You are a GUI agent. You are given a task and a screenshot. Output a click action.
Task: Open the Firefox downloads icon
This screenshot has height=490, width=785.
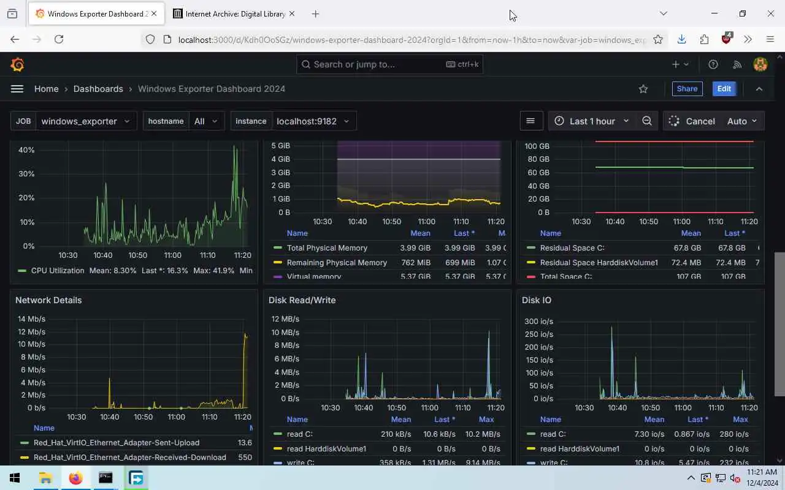click(x=681, y=39)
